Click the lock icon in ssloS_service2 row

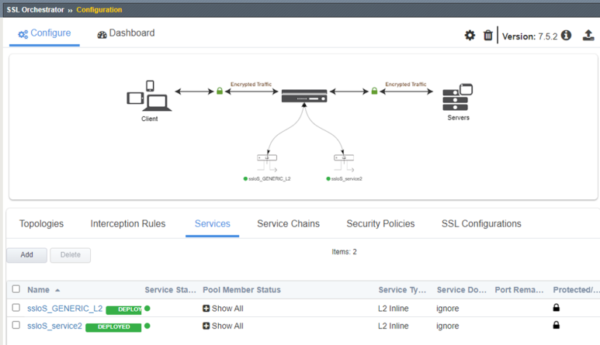[557, 325]
